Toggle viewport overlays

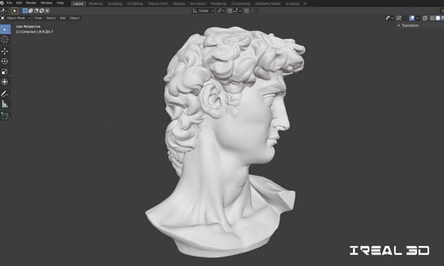click(x=412, y=18)
